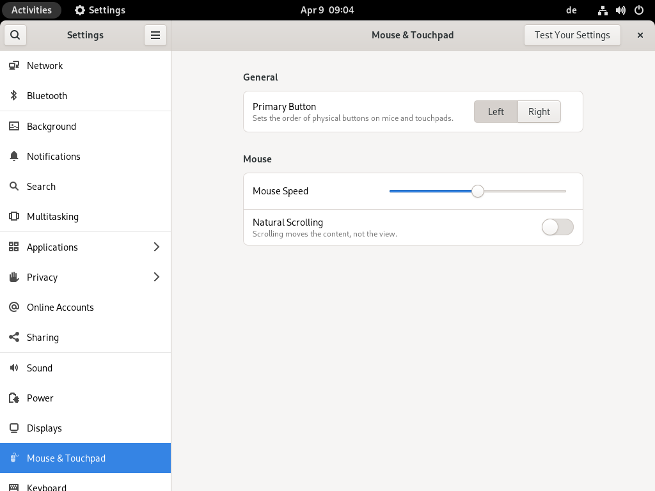Click the Sound speaker icon in sidebar

(x=14, y=368)
